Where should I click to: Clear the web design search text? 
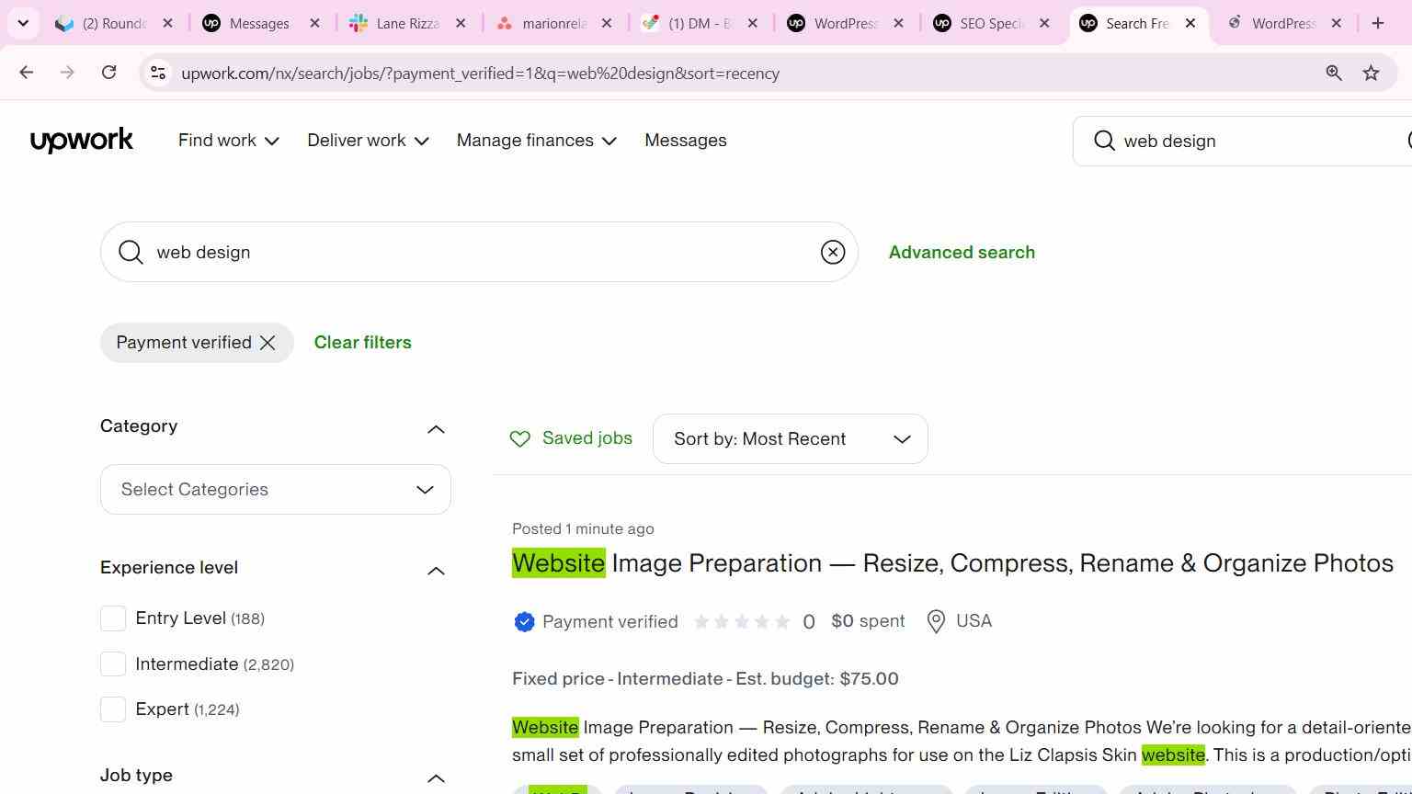click(833, 252)
